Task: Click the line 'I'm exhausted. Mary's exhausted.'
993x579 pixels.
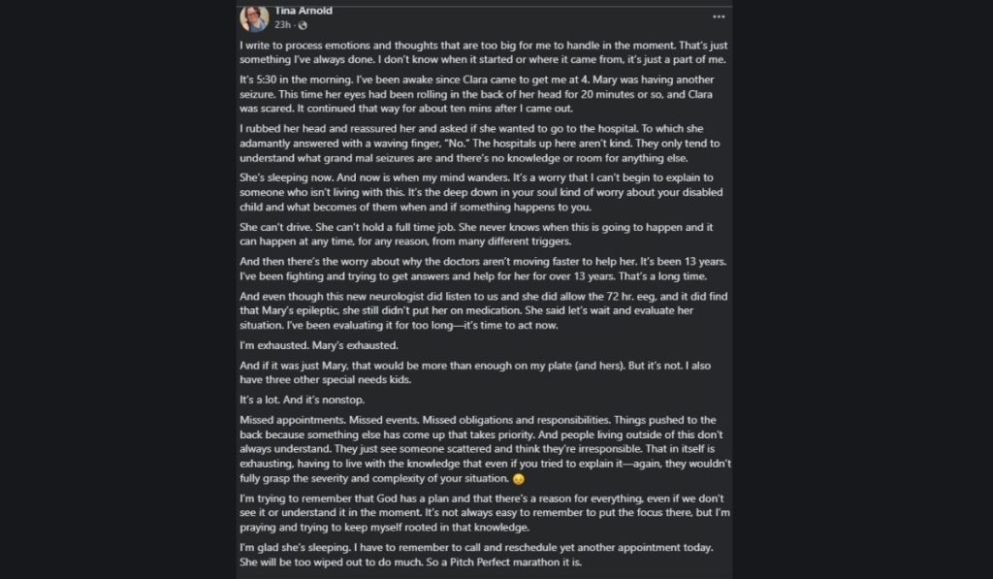Action: coord(318,345)
